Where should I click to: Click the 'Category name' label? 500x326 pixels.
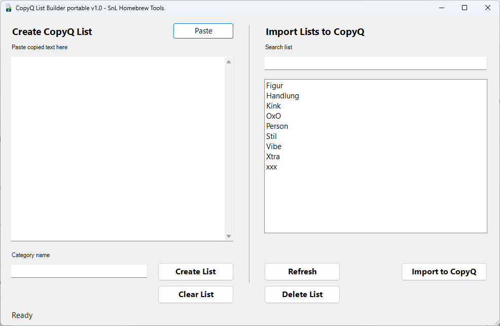[30, 255]
